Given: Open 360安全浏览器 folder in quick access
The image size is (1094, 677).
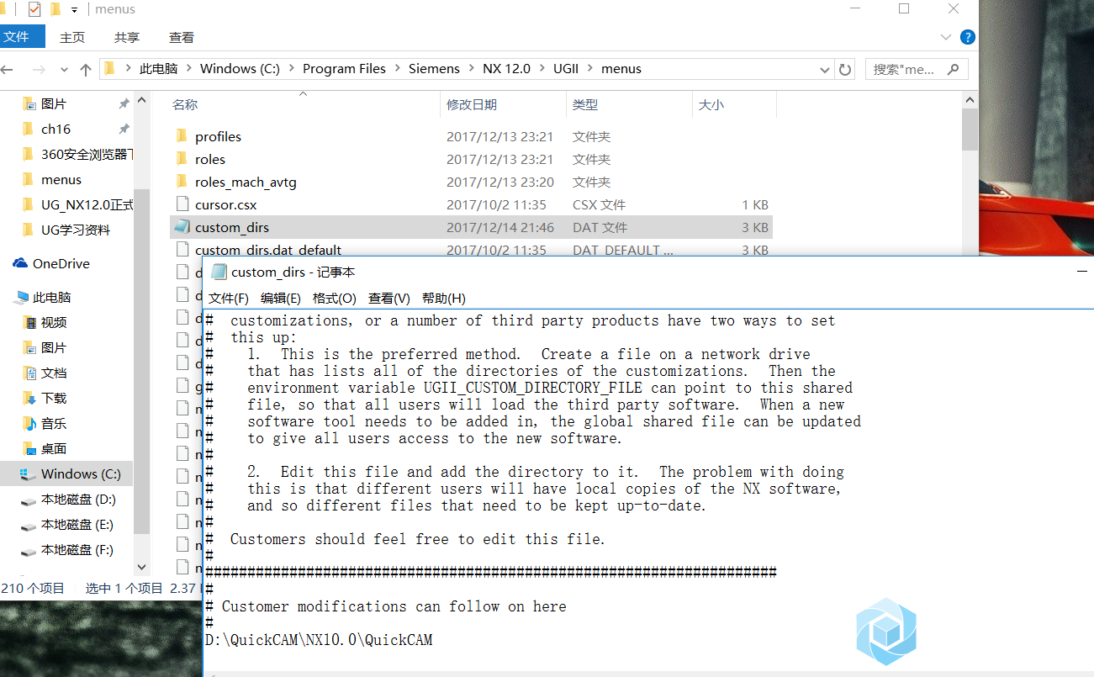Looking at the screenshot, I should pos(87,154).
